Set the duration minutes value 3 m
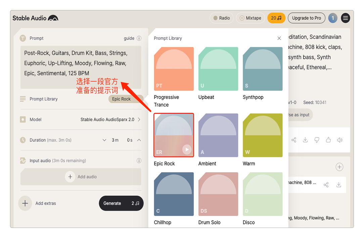Viewport: 364px width, 238px height. pyautogui.click(x=115, y=140)
